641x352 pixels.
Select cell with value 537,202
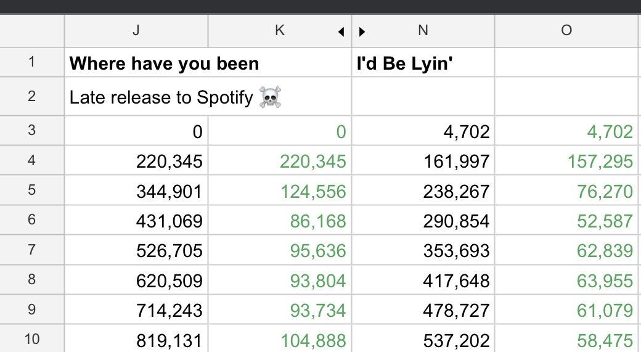[x=423, y=339]
